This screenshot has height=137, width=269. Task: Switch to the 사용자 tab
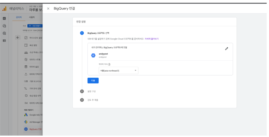tap(32, 17)
